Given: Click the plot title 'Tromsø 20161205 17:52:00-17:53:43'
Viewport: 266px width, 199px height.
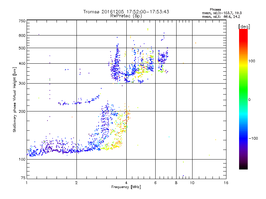Looking at the screenshot, I should pos(126,12).
